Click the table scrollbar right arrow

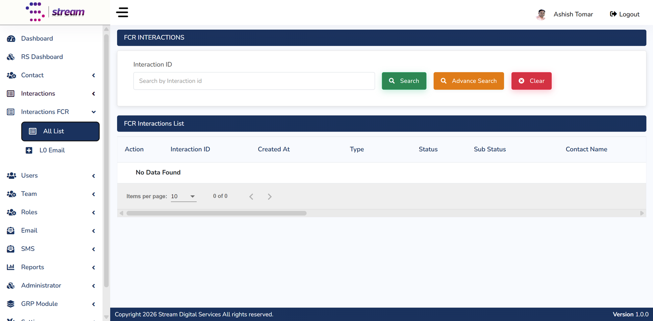click(x=642, y=213)
